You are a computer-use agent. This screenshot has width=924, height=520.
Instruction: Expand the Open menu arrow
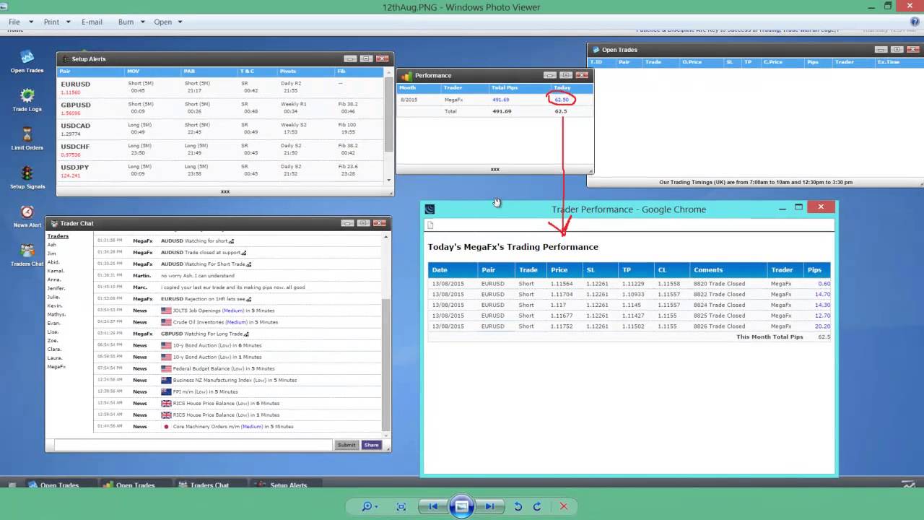[x=180, y=22]
